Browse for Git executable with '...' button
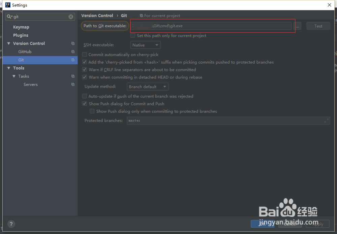This screenshot has height=234, width=337. [298, 26]
